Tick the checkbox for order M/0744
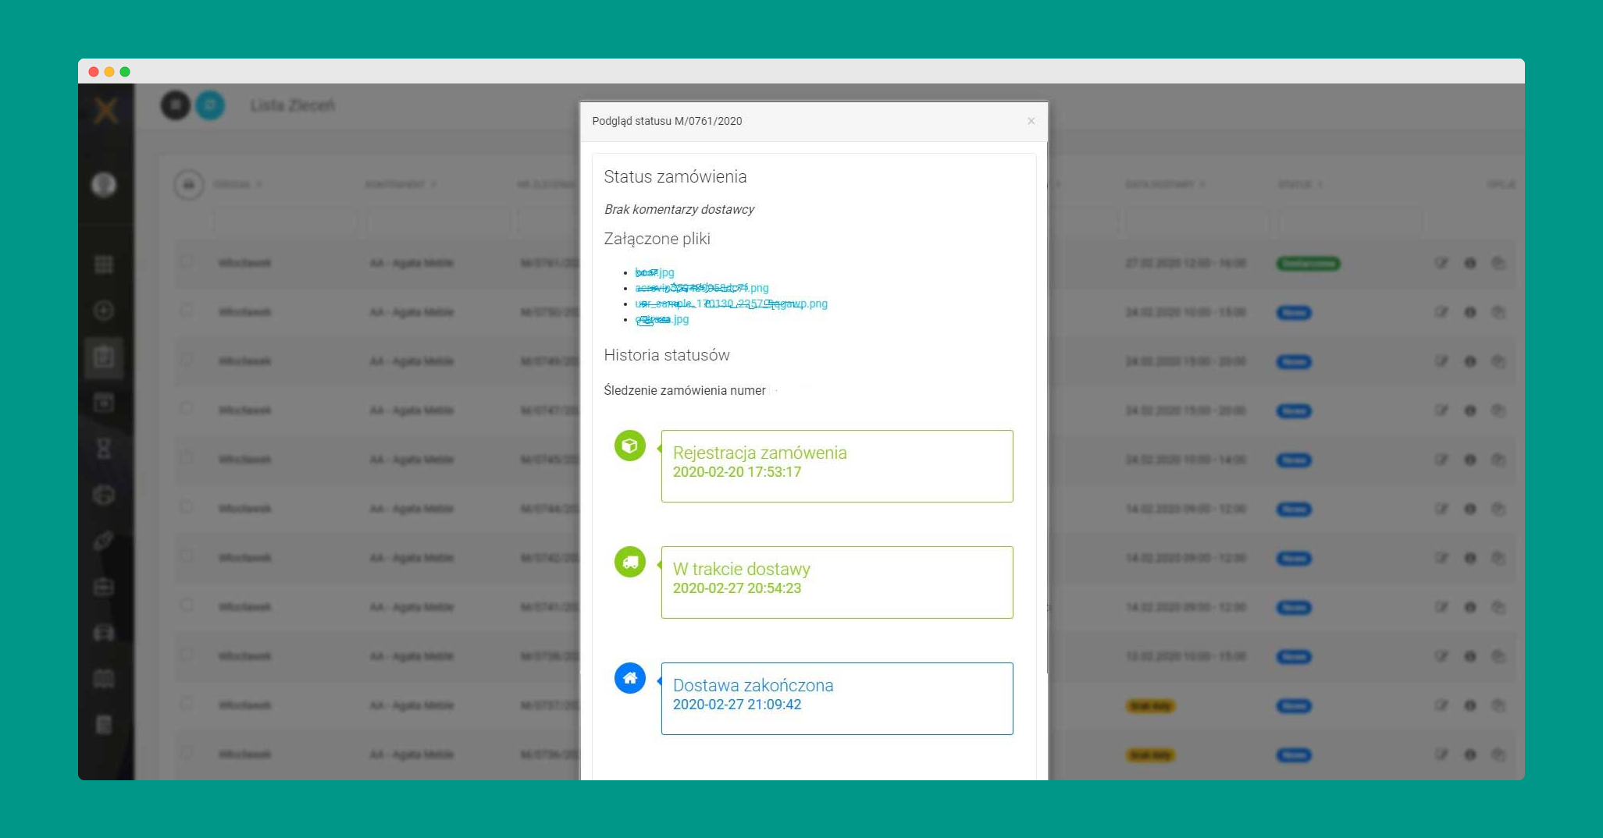Screen dimensions: 1603x838 click(x=187, y=507)
